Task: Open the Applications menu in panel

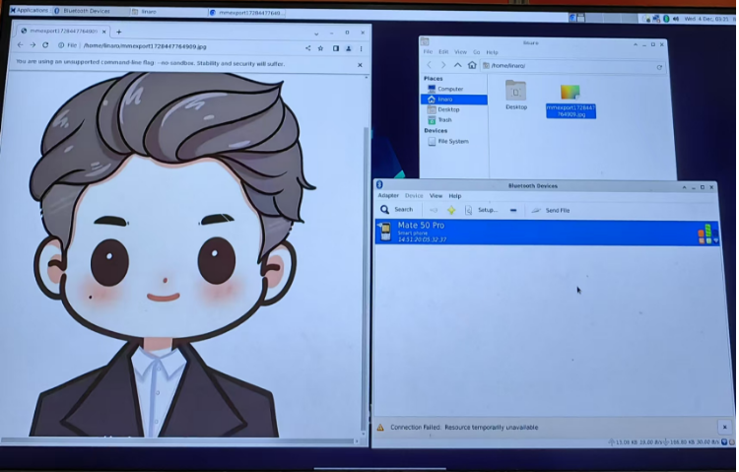Action: point(30,10)
